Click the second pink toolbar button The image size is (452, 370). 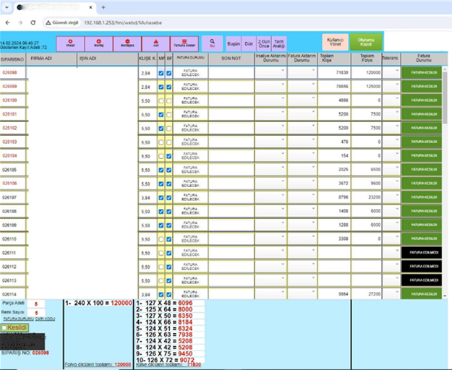pos(98,43)
